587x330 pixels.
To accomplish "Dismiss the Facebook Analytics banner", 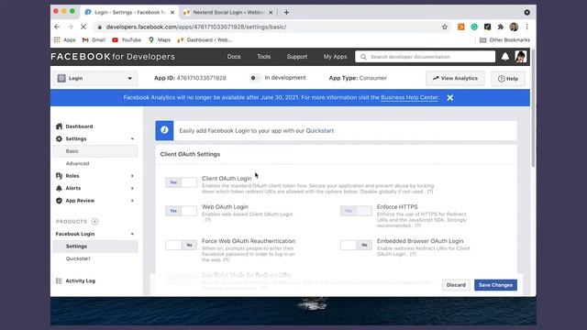I will [450, 98].
